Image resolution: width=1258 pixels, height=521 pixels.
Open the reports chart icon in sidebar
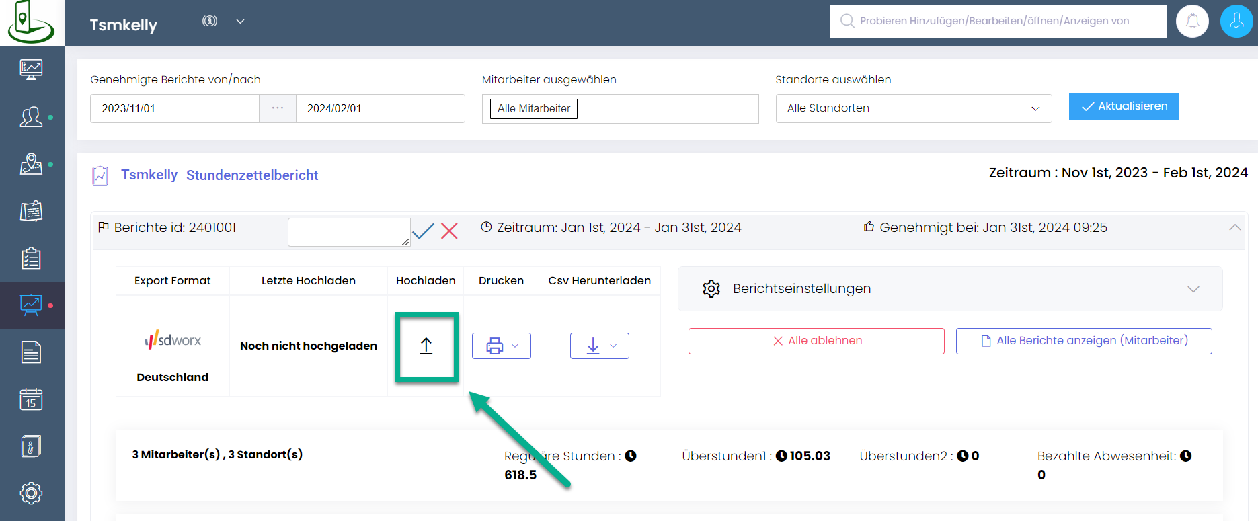31,305
